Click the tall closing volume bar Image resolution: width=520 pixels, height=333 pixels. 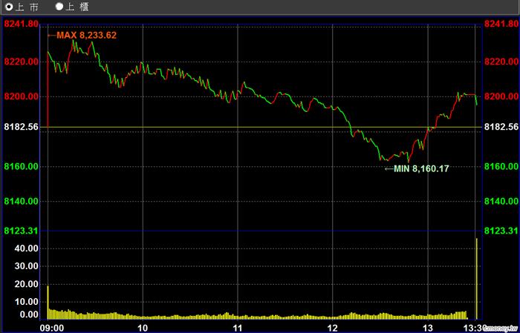[x=476, y=267]
